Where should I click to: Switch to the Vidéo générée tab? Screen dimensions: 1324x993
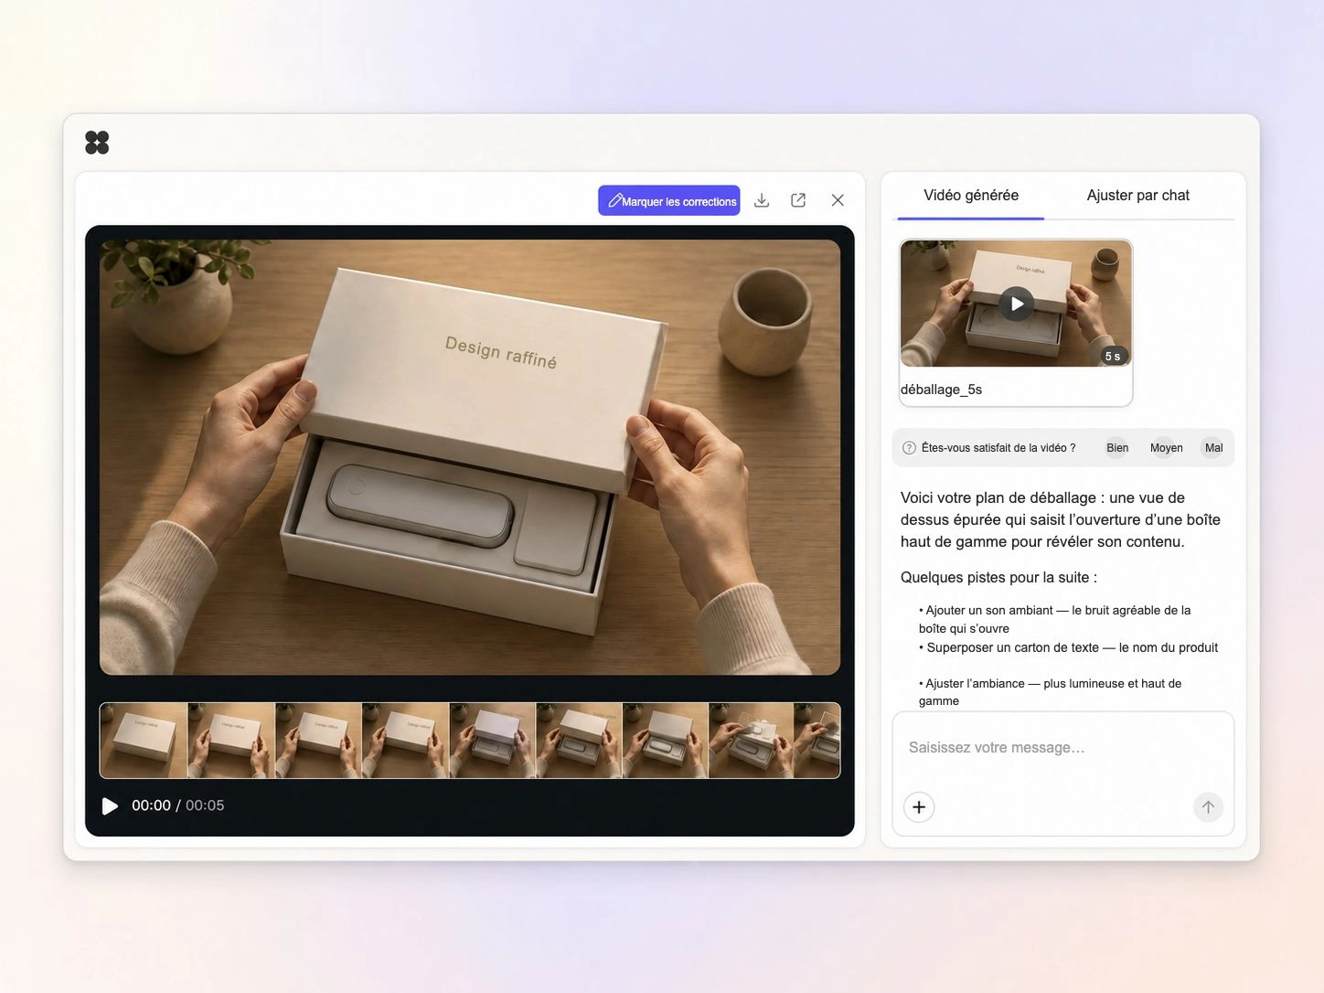971,195
